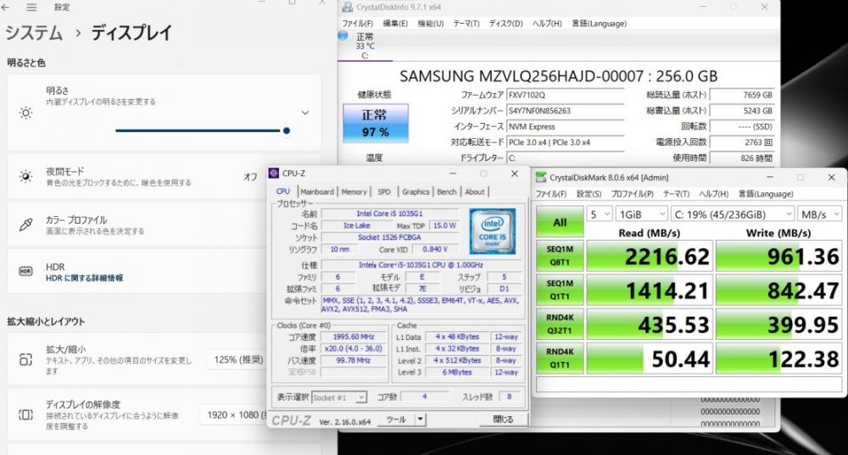Click the ツール button in CPU-Z
This screenshot has height=455, width=848.
[x=396, y=419]
